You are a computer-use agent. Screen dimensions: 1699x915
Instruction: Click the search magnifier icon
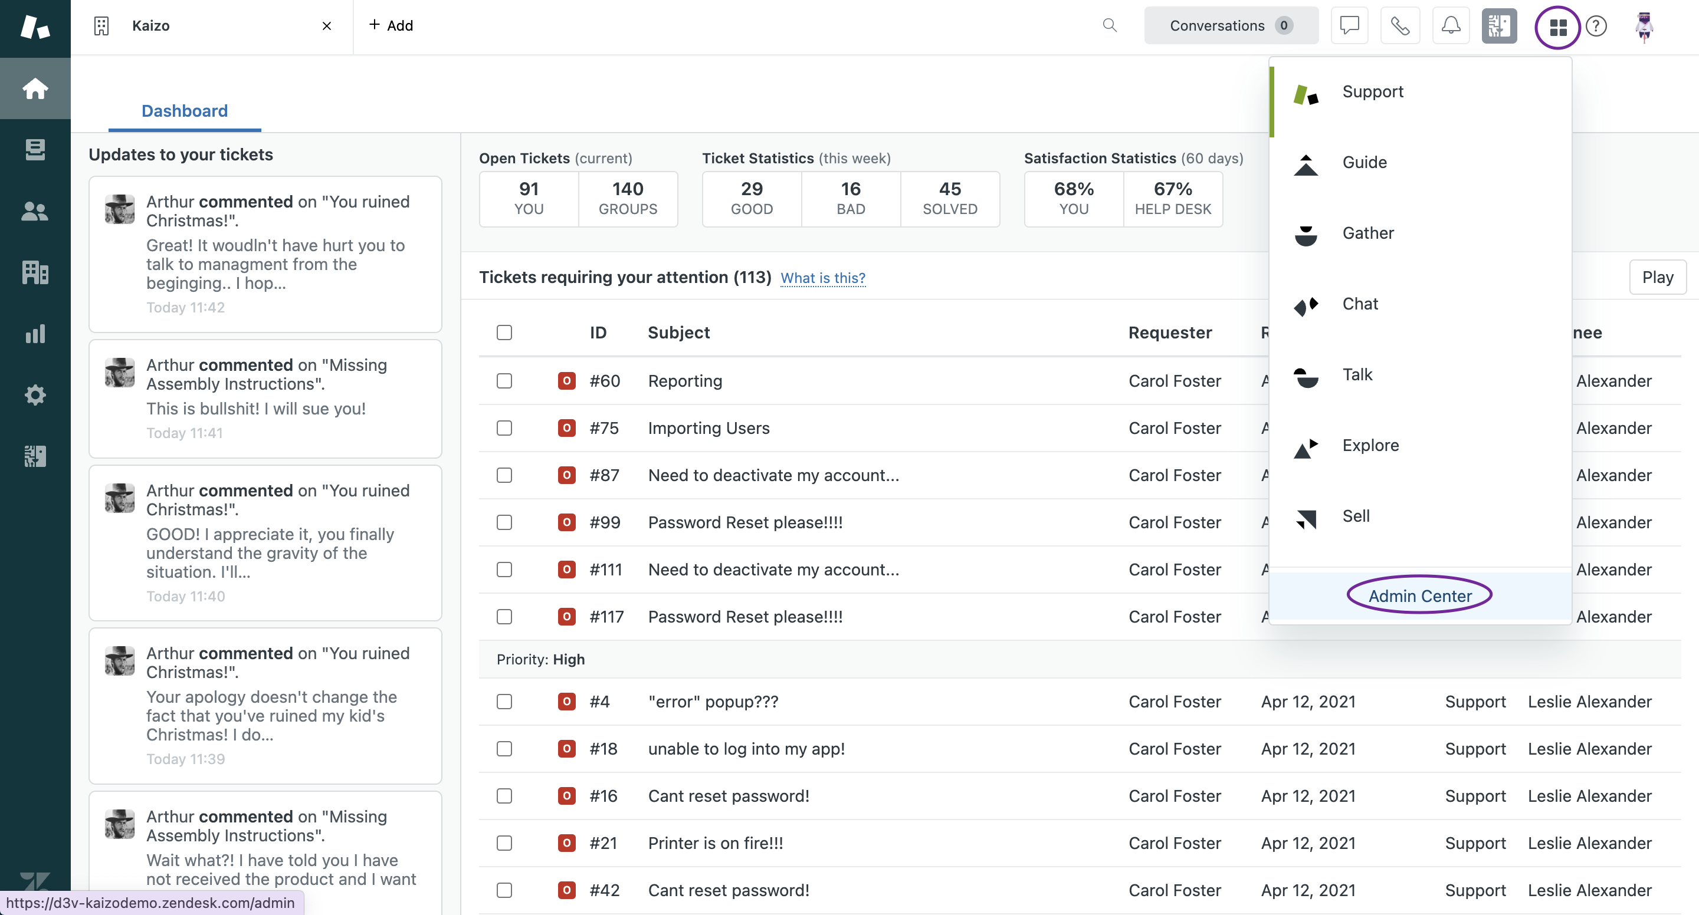[1109, 25]
